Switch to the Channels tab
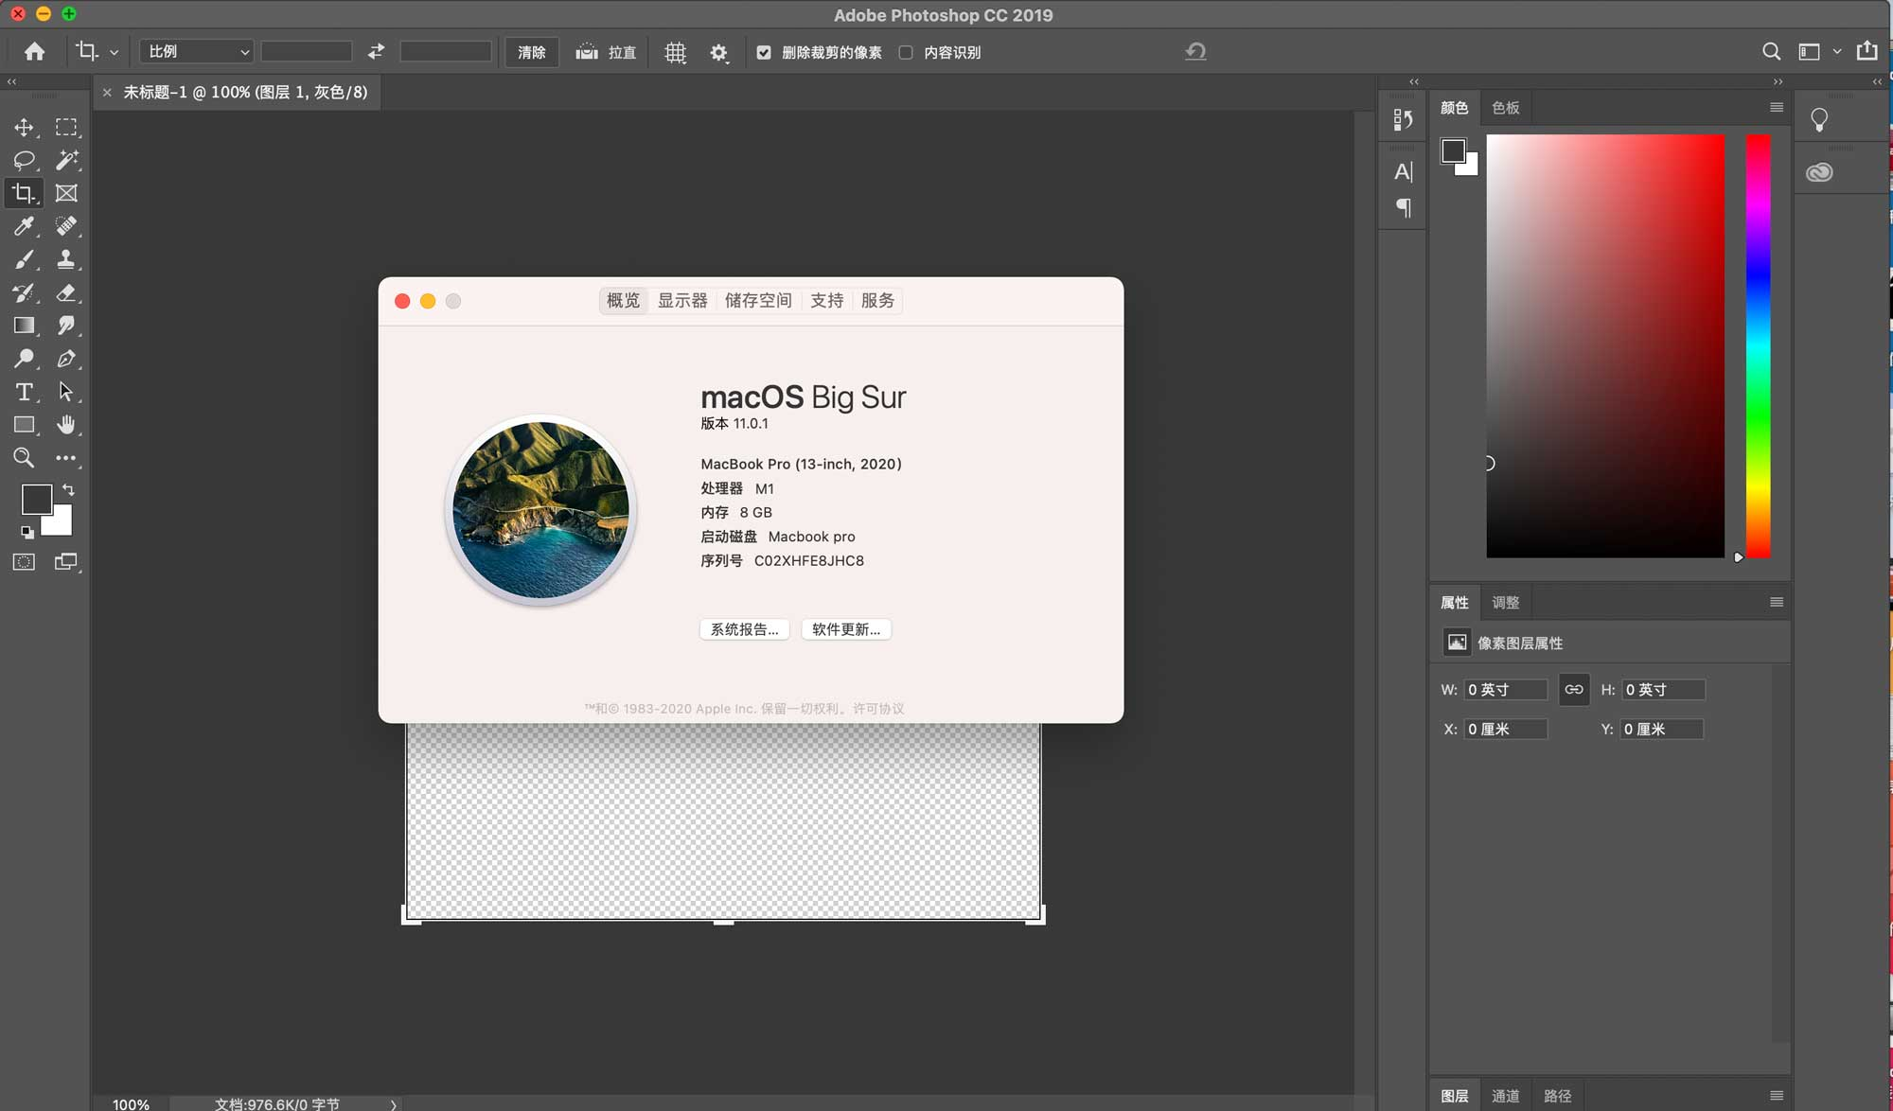Viewport: 1893px width, 1111px height. (1505, 1096)
